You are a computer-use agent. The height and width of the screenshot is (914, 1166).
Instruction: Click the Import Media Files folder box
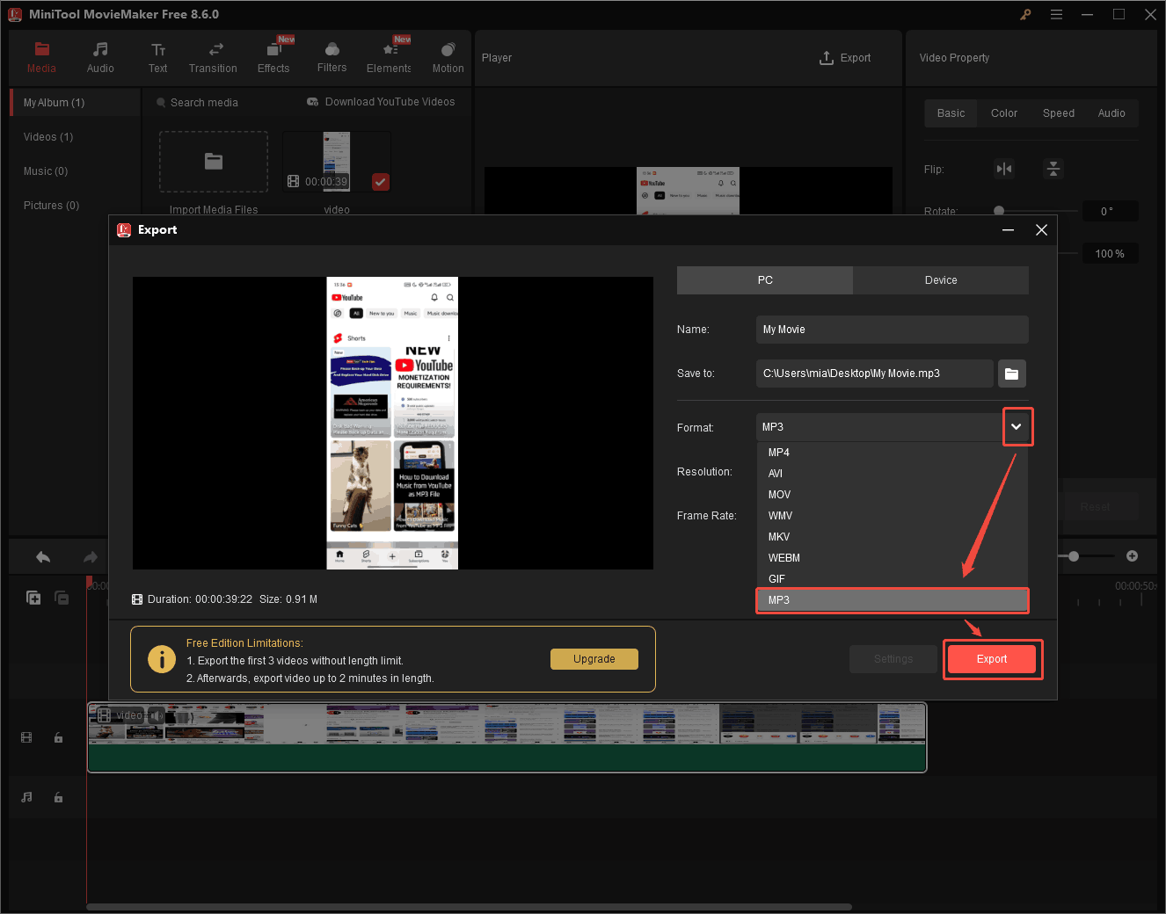pyautogui.click(x=214, y=162)
